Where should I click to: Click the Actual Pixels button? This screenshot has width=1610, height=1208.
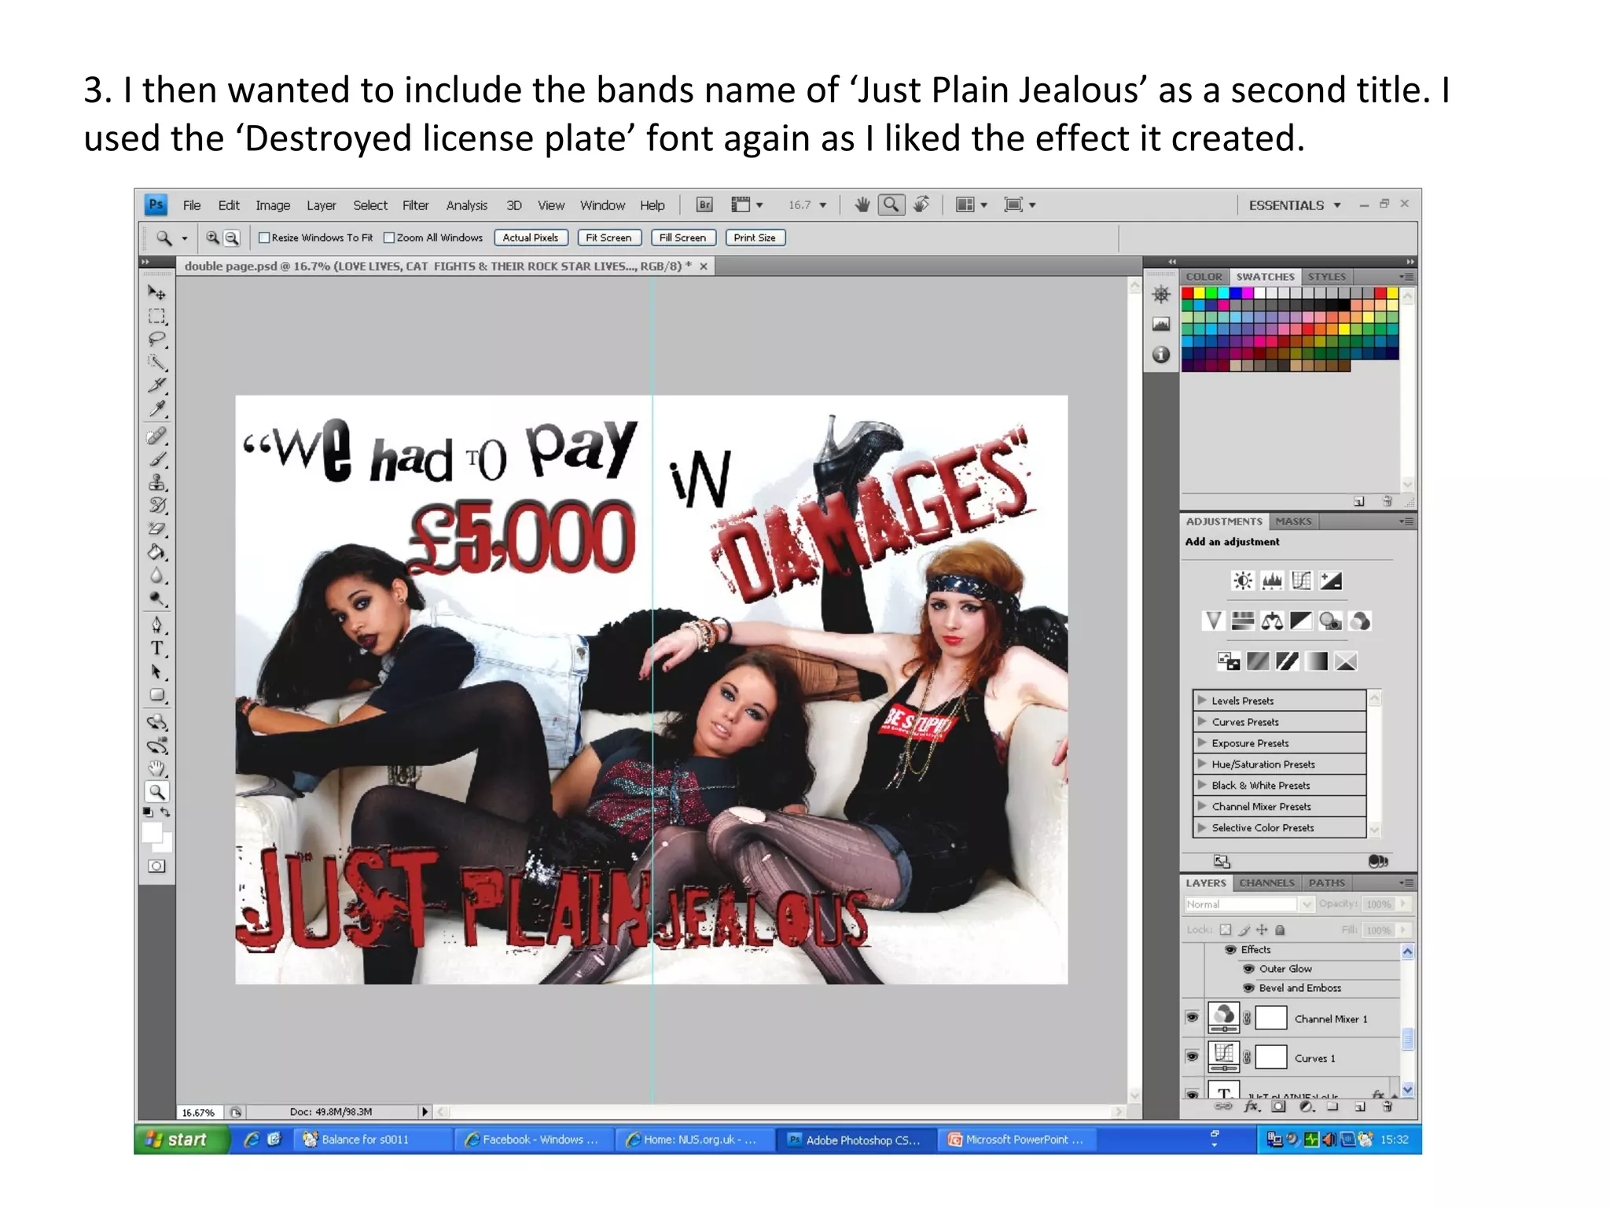coord(531,238)
